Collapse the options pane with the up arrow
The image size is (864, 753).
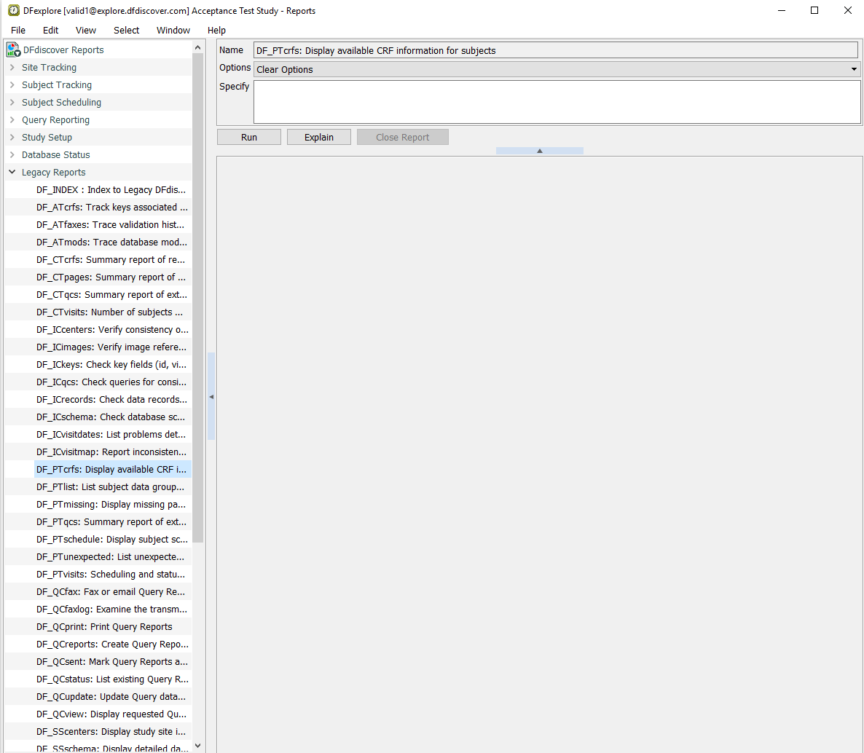(x=539, y=151)
